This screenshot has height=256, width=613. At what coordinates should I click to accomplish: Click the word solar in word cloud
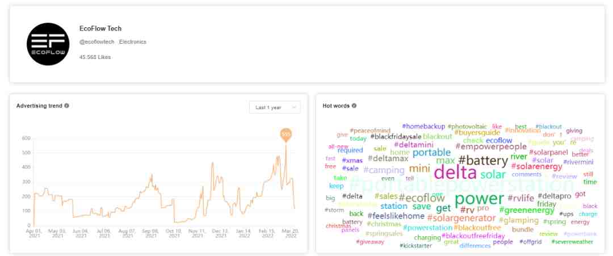pyautogui.click(x=493, y=174)
